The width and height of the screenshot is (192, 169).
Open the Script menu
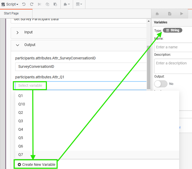pos(10,4)
